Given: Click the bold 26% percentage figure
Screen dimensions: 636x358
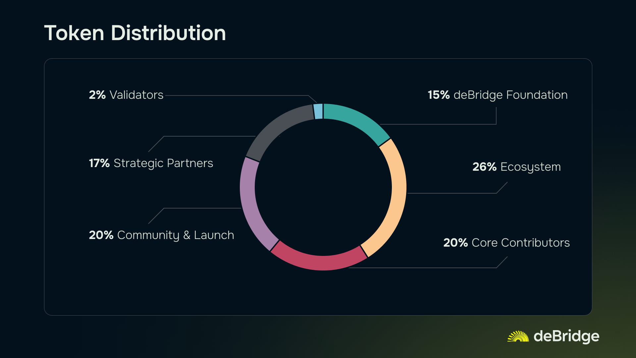Looking at the screenshot, I should [484, 167].
